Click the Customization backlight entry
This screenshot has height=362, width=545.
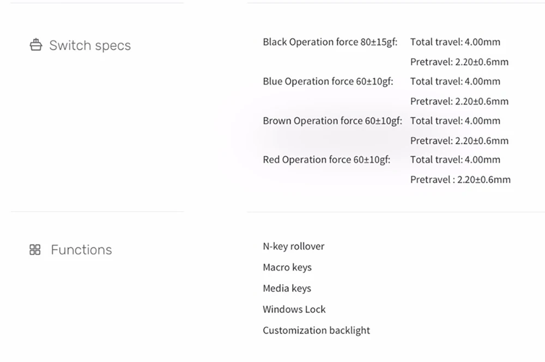316,330
